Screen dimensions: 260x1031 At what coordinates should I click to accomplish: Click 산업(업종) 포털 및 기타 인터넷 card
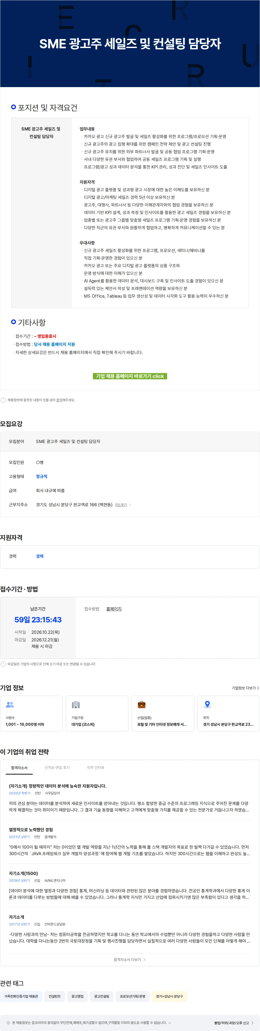tap(163, 714)
